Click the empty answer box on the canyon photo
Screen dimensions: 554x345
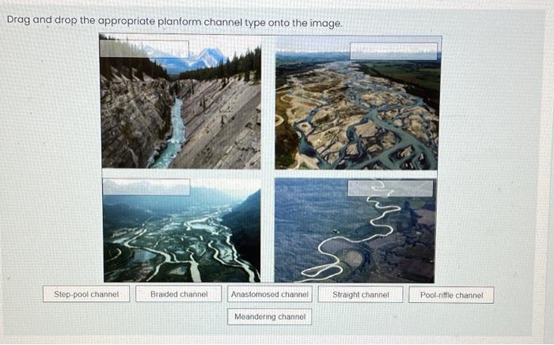click(144, 49)
